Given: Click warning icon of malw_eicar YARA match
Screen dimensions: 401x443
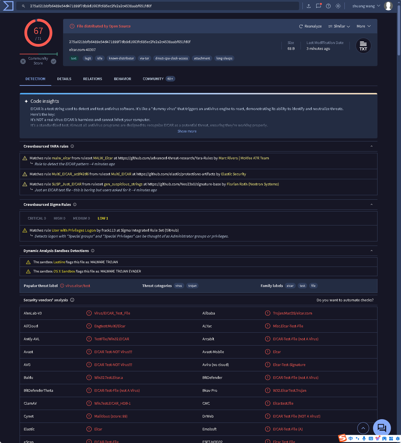Looking at the screenshot, I should (x=25, y=158).
